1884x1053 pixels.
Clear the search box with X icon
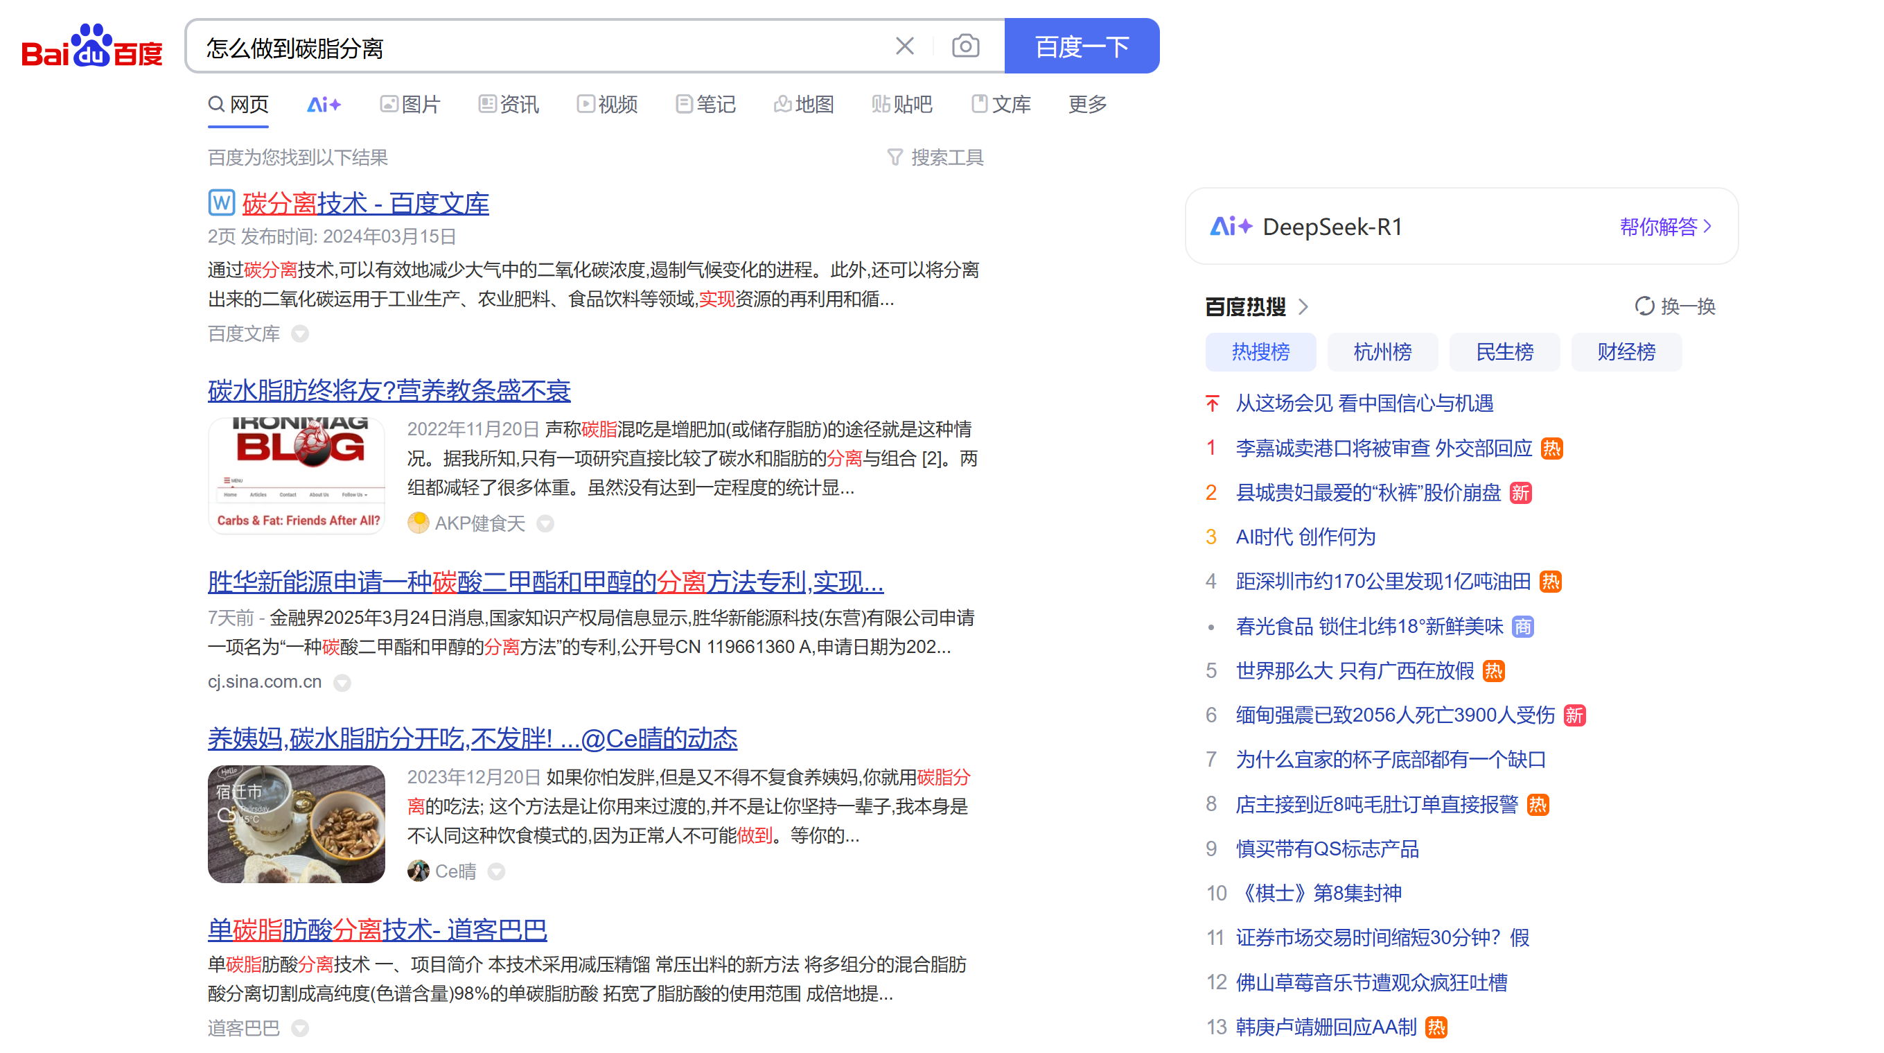tap(905, 46)
